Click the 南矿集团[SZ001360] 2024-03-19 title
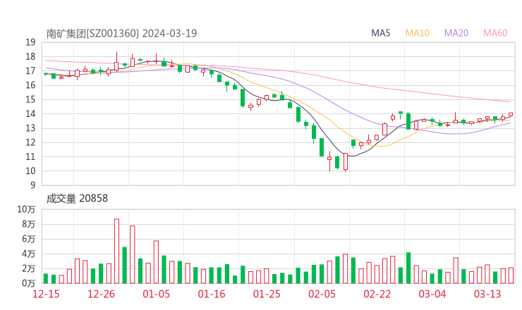The width and height of the screenshot is (522, 310). click(x=121, y=34)
